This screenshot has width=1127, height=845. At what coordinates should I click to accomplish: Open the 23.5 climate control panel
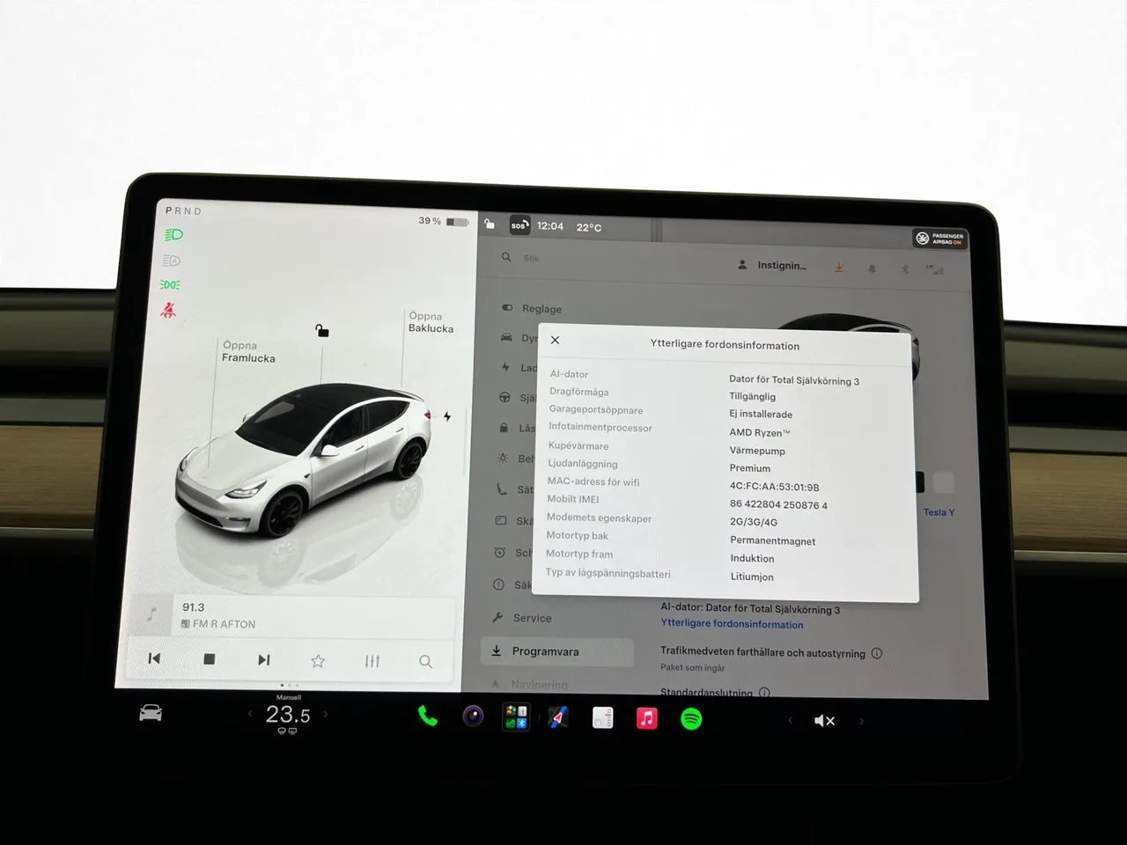point(288,715)
